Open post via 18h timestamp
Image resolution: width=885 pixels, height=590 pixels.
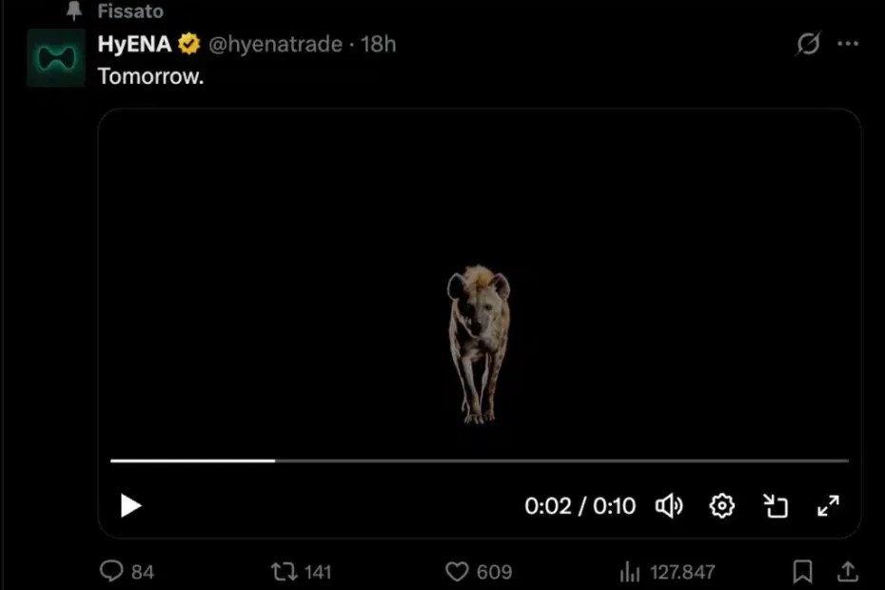tap(379, 44)
